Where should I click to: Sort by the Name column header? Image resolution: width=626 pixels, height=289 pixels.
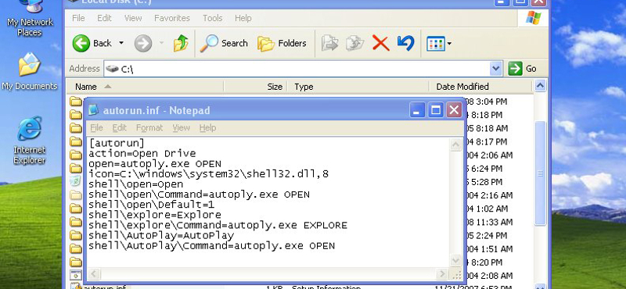(145, 87)
